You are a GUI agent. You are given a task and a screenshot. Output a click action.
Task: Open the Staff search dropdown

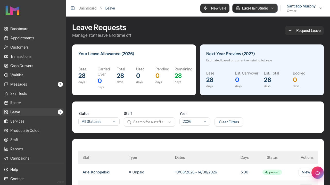(x=150, y=122)
